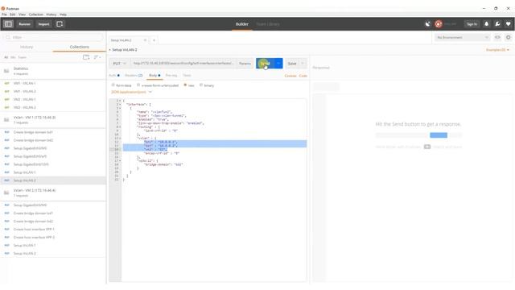The width and height of the screenshot is (515, 290).
Task: Open the JSON (application/json) type dropdown
Action: 131,92
